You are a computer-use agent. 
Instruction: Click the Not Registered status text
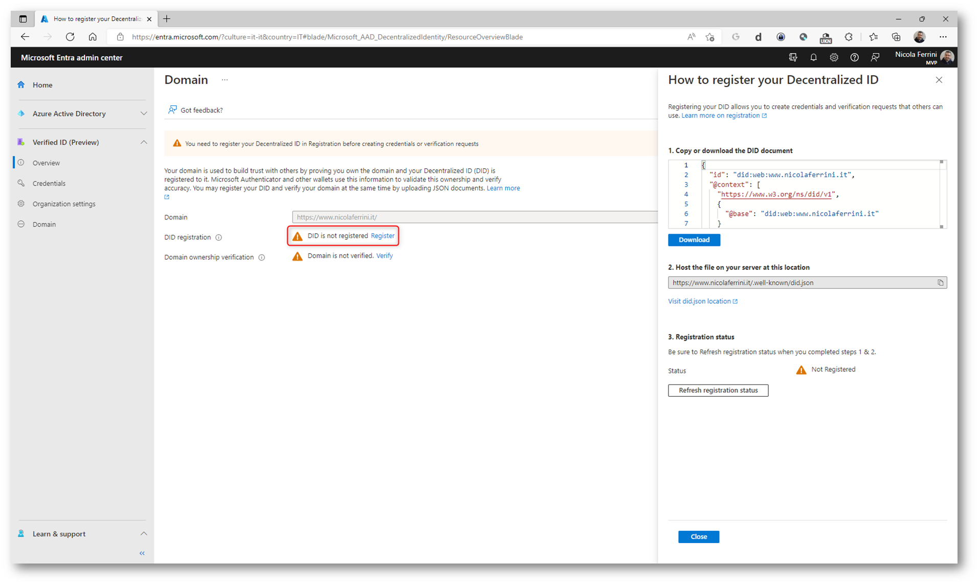(833, 370)
